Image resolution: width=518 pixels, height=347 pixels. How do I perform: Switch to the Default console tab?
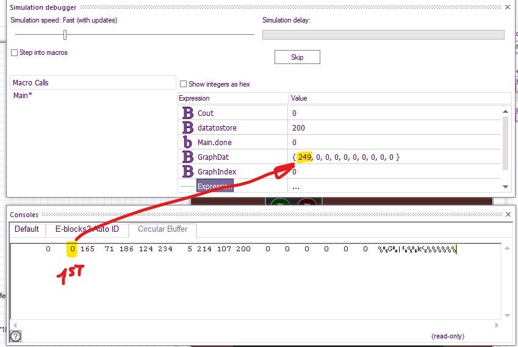coord(26,230)
